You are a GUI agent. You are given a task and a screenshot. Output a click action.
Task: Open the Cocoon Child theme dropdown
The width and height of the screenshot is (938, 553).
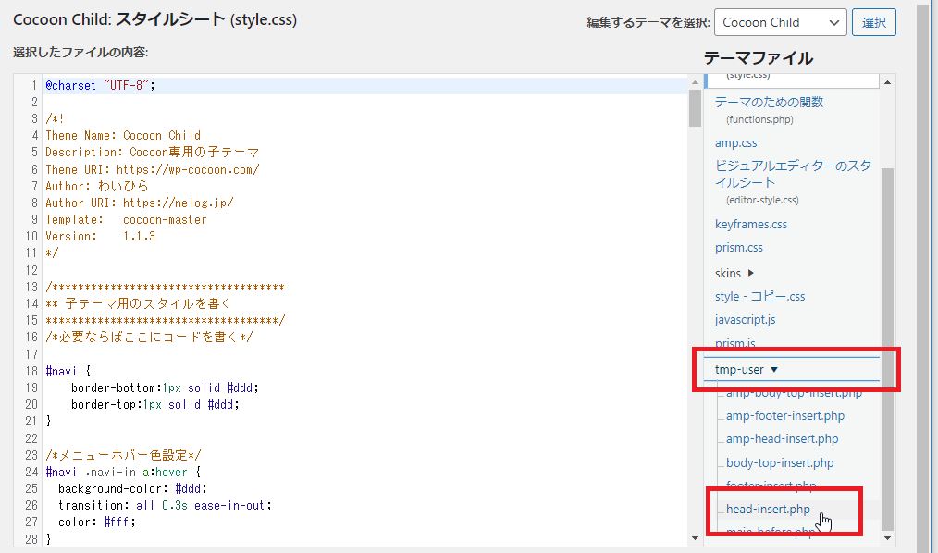[782, 22]
